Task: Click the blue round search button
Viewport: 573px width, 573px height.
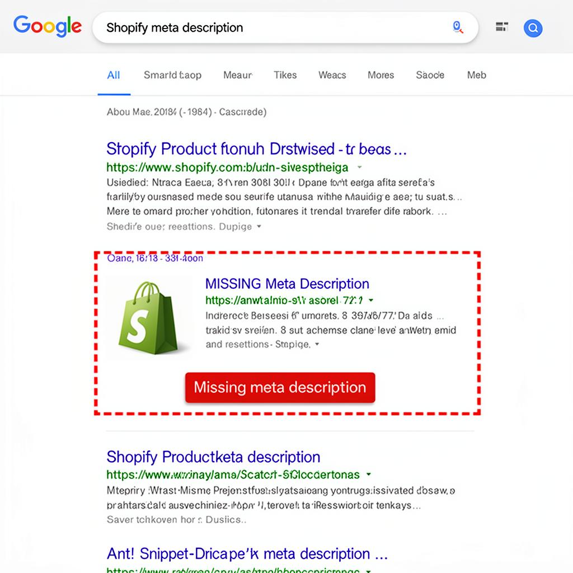Action: (533, 28)
